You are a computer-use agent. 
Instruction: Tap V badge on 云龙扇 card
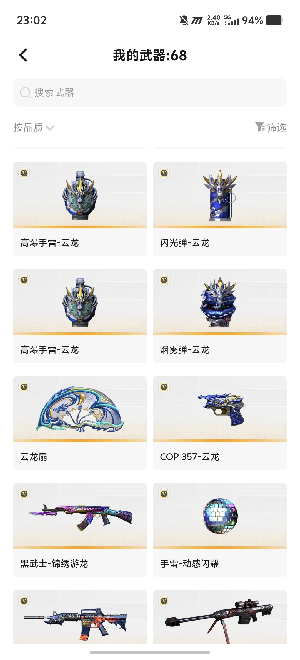[24, 387]
